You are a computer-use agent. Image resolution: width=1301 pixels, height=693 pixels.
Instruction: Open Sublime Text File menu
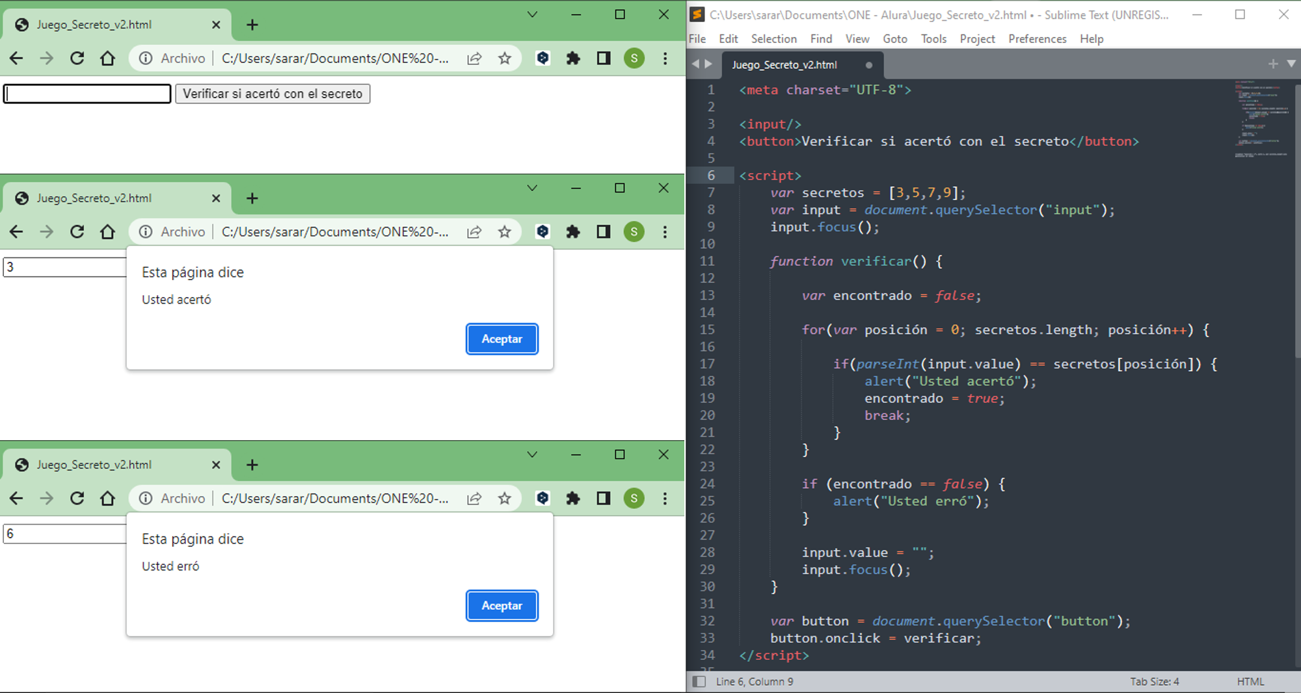pyautogui.click(x=697, y=39)
